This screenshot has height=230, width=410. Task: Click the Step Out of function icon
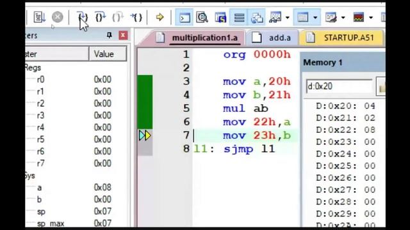coord(118,17)
